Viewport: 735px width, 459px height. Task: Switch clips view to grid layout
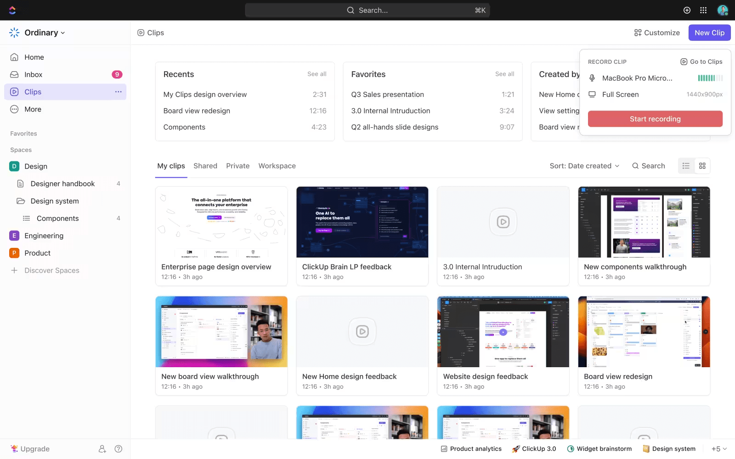click(x=702, y=166)
